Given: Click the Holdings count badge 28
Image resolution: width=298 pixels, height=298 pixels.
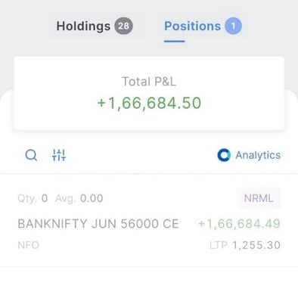Looking at the screenshot, I should click(123, 26).
